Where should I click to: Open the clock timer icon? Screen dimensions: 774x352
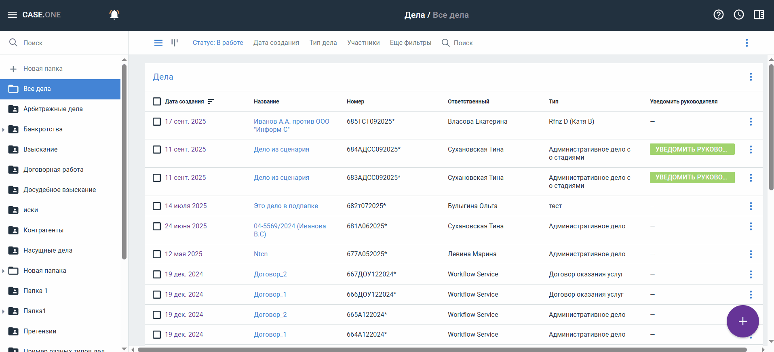point(738,15)
